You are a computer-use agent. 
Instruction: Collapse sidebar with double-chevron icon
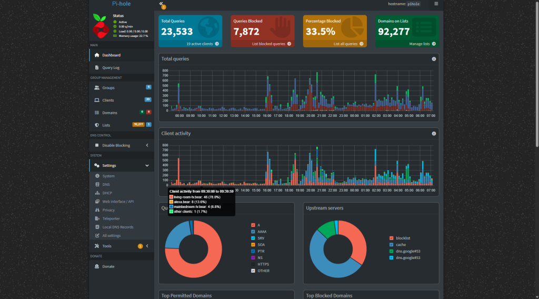162,4
